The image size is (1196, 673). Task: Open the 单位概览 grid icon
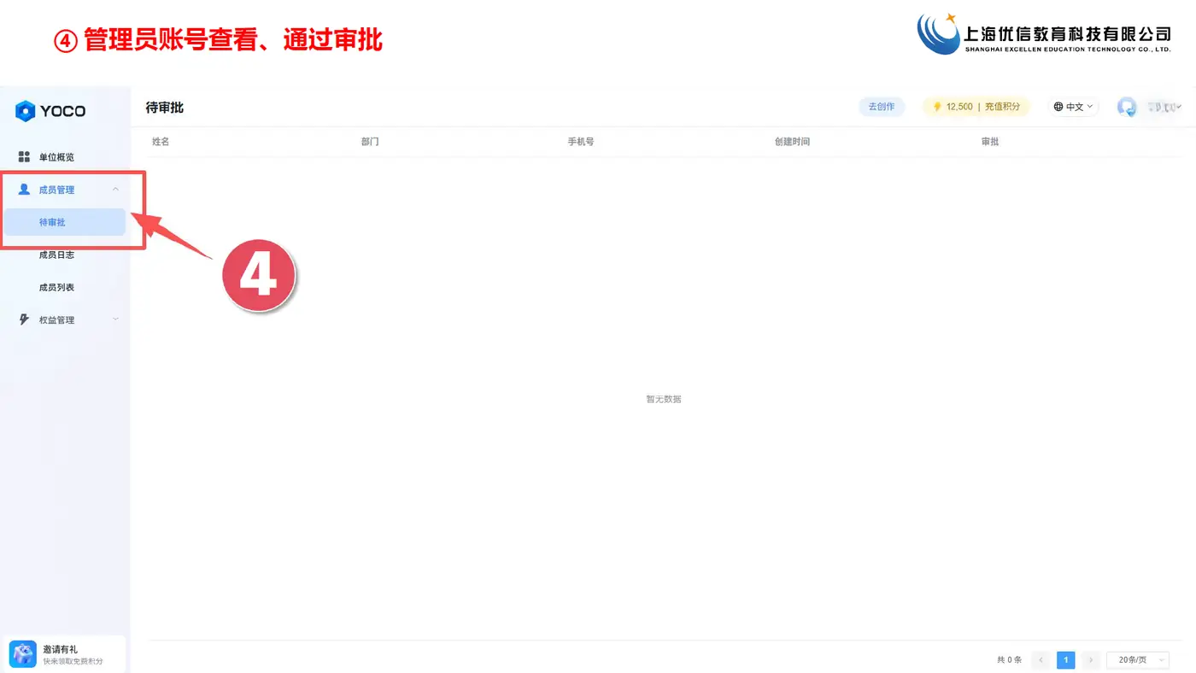tap(24, 157)
